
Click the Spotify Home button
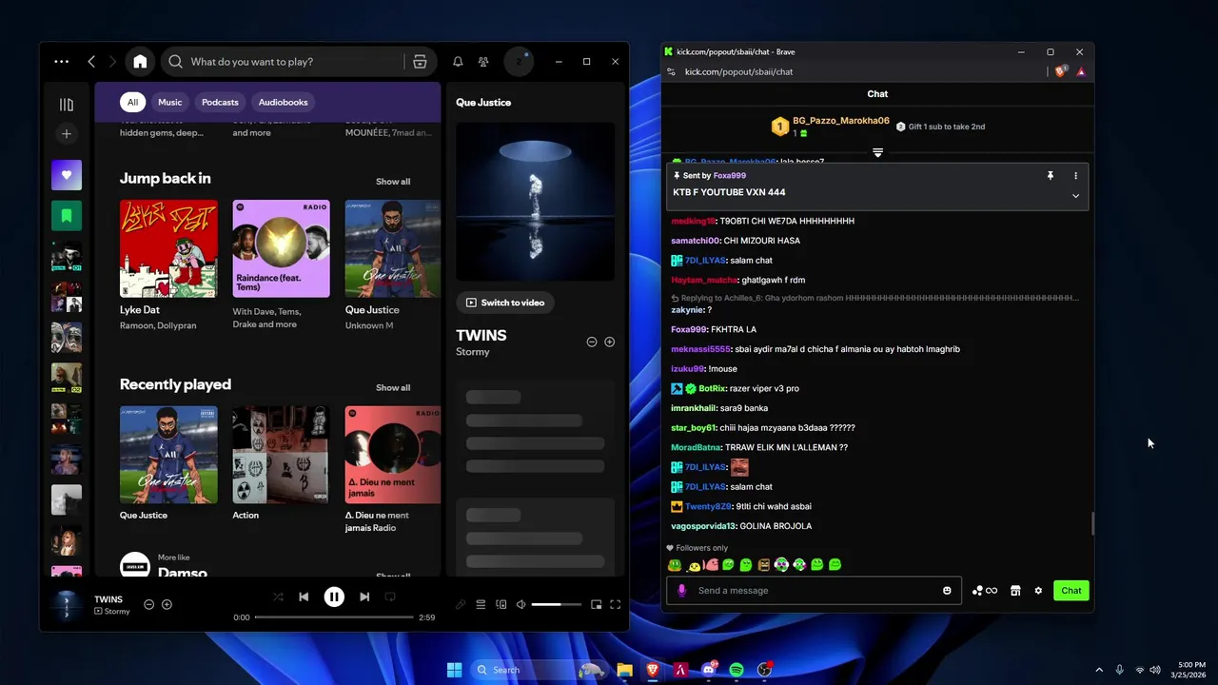pos(140,62)
